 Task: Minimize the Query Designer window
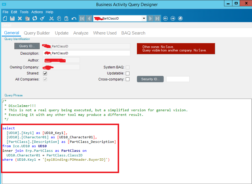coord(228,3)
